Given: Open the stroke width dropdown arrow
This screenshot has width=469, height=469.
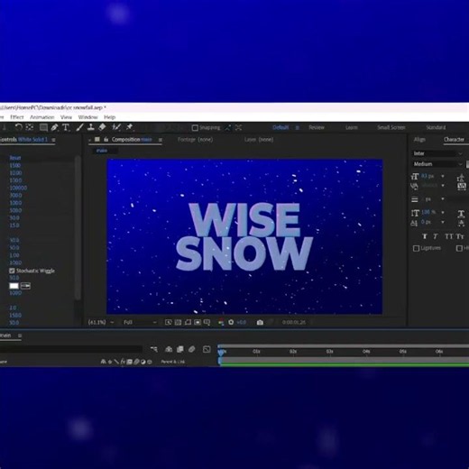Looking at the screenshot, I should [443, 199].
